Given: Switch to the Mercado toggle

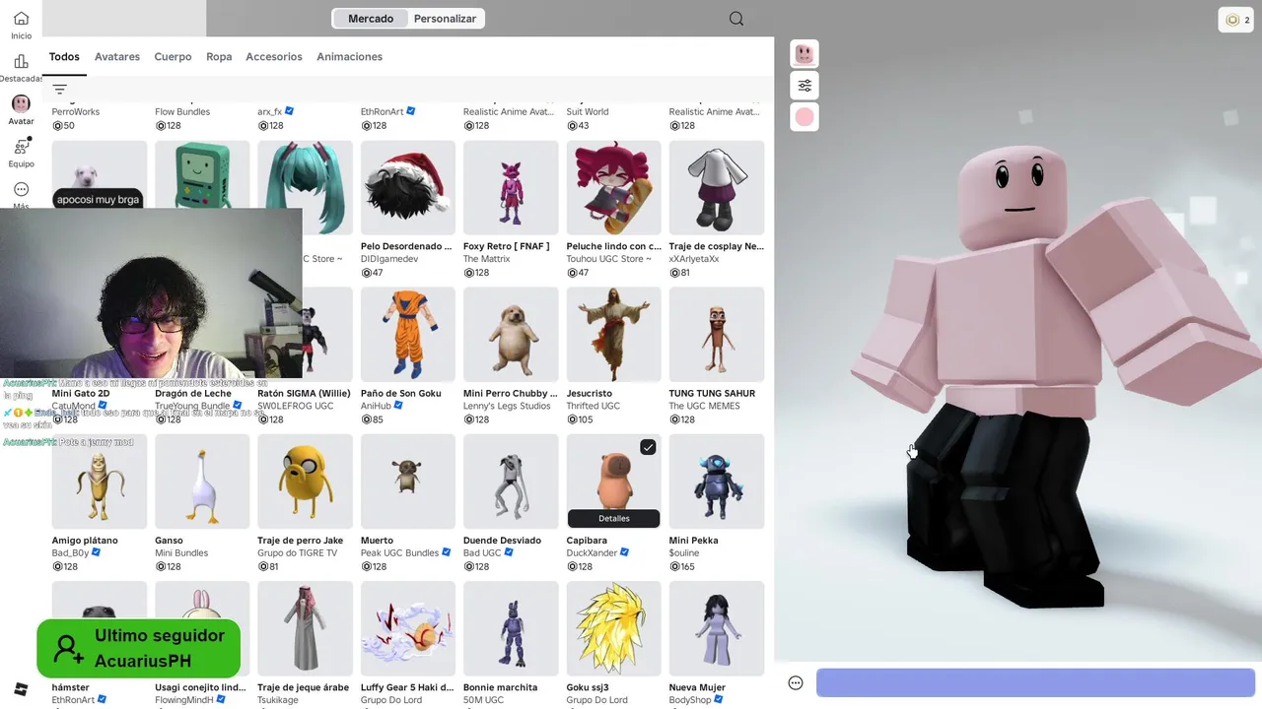Looking at the screenshot, I should click(371, 19).
